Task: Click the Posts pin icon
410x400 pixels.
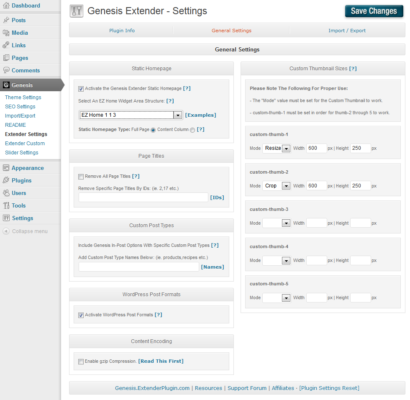Action: [x=6, y=20]
